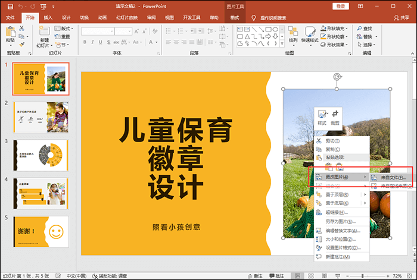The image size is (417, 280).
Task: Toggle Underline formatting button
Action: coord(101,42)
